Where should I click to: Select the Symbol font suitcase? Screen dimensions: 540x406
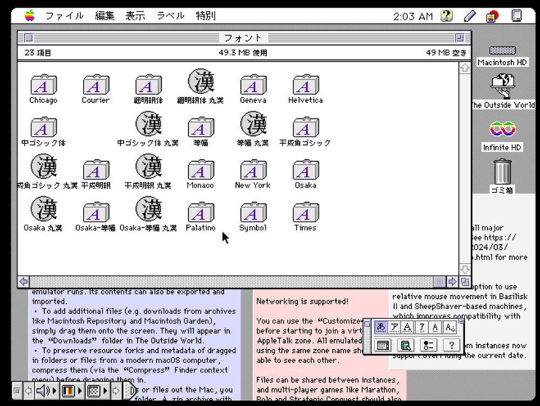pos(253,212)
